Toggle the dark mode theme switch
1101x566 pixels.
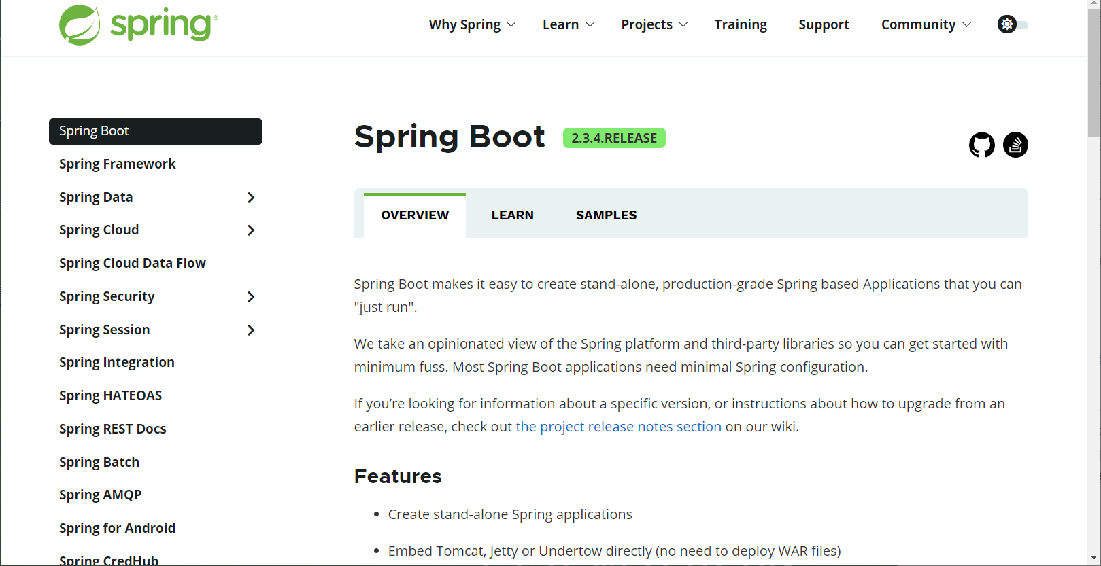(x=1013, y=24)
